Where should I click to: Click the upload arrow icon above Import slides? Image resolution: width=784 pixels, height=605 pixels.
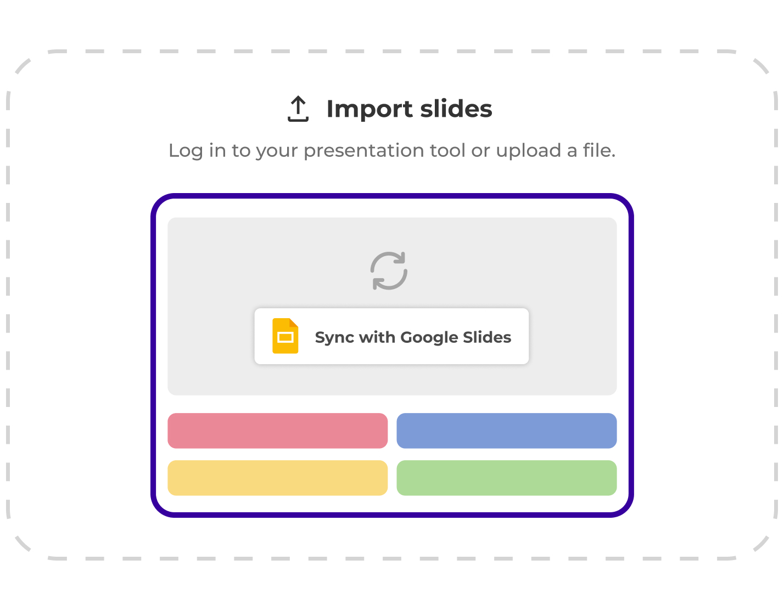(298, 108)
